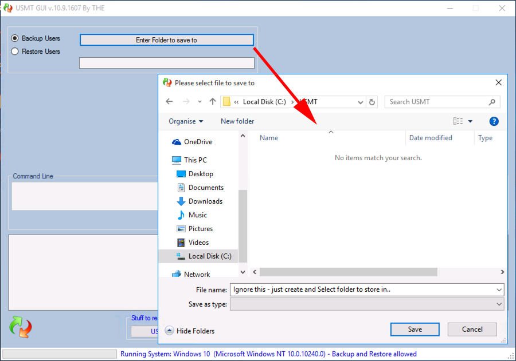Open Videos in the navigation pane

click(x=198, y=243)
